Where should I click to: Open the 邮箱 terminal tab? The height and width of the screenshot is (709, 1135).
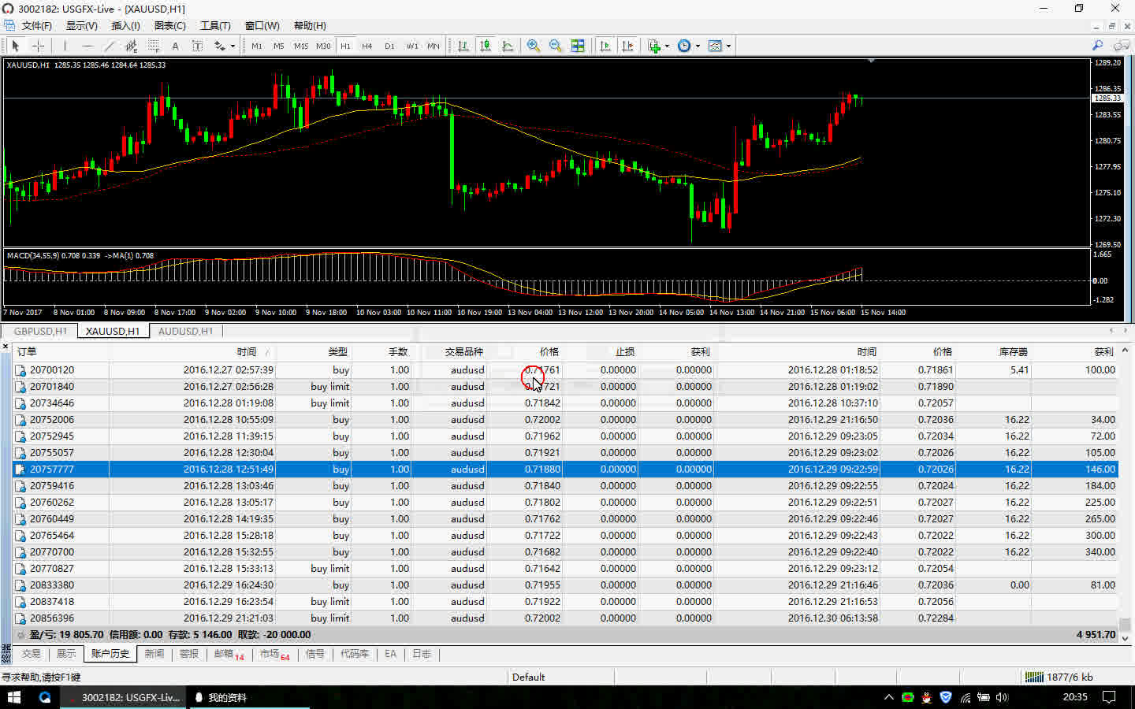(x=229, y=654)
